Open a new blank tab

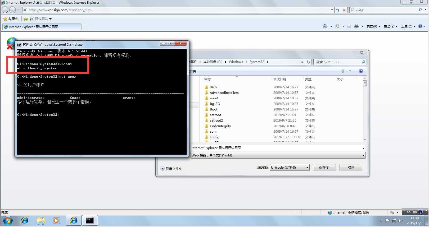point(85,27)
